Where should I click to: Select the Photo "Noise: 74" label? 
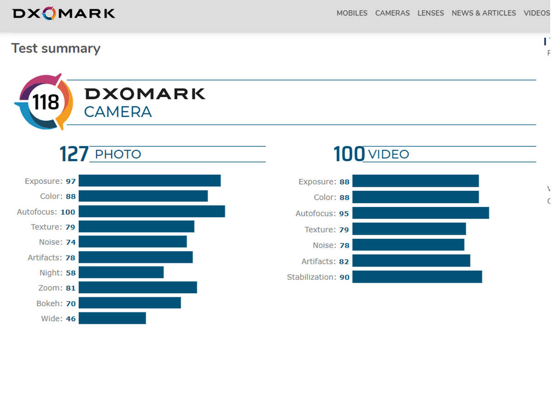pos(57,242)
